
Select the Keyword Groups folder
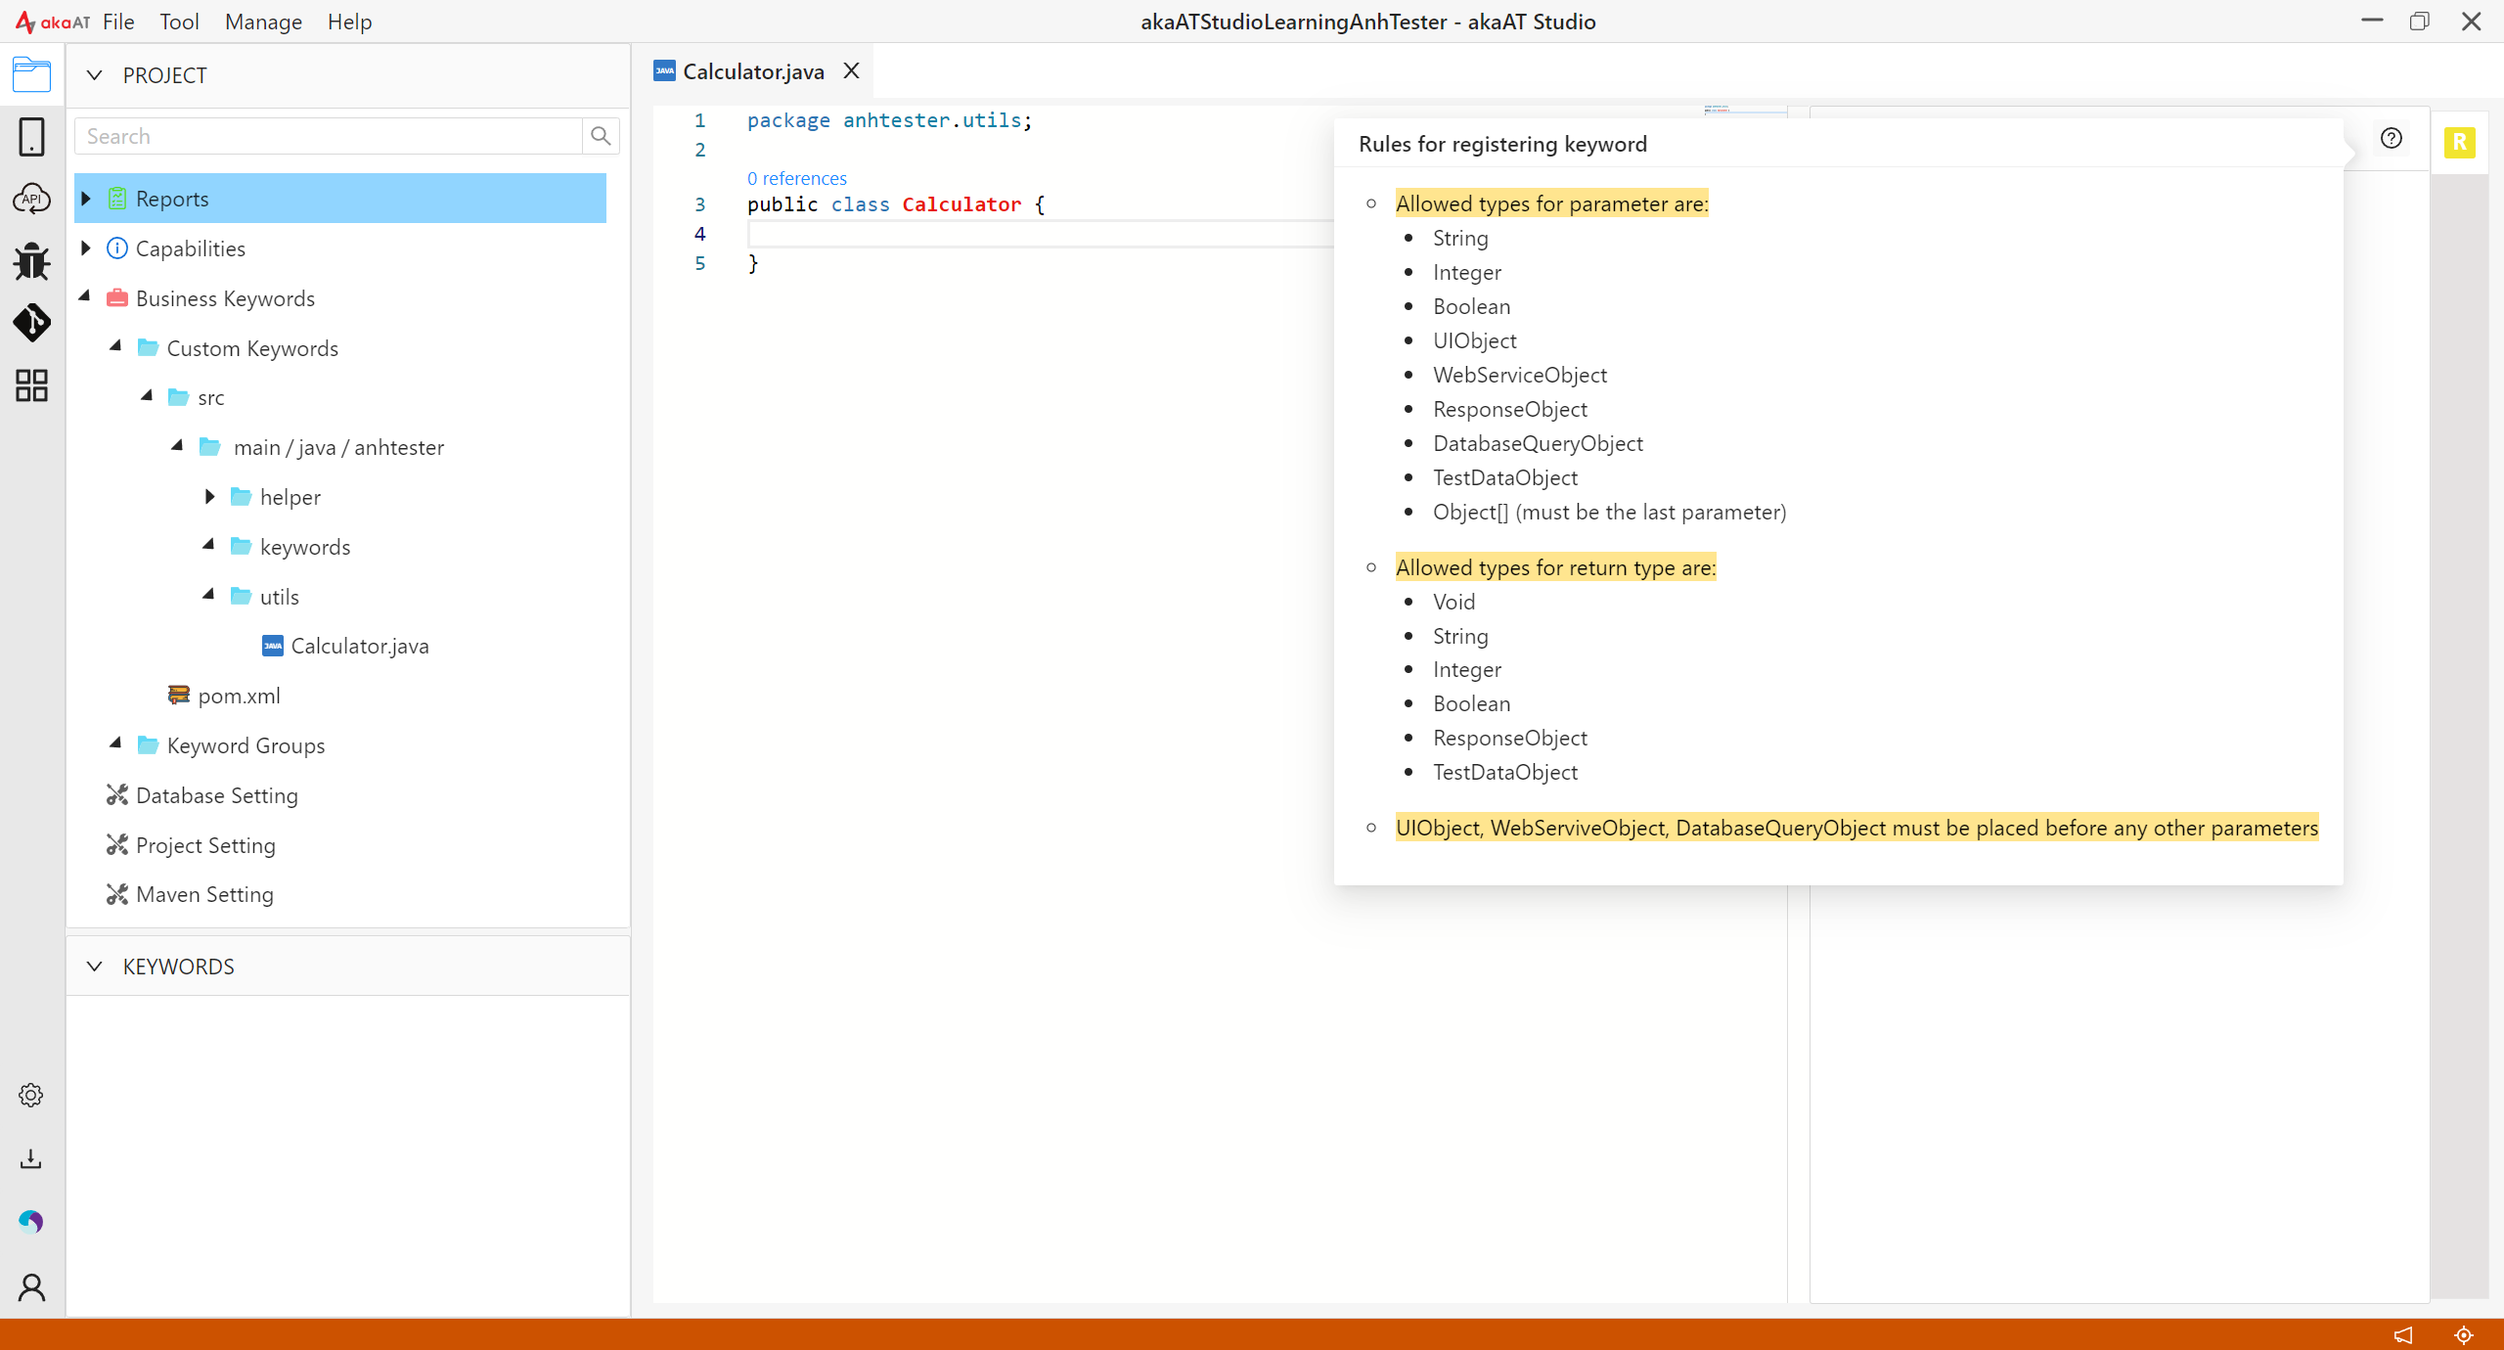point(246,745)
